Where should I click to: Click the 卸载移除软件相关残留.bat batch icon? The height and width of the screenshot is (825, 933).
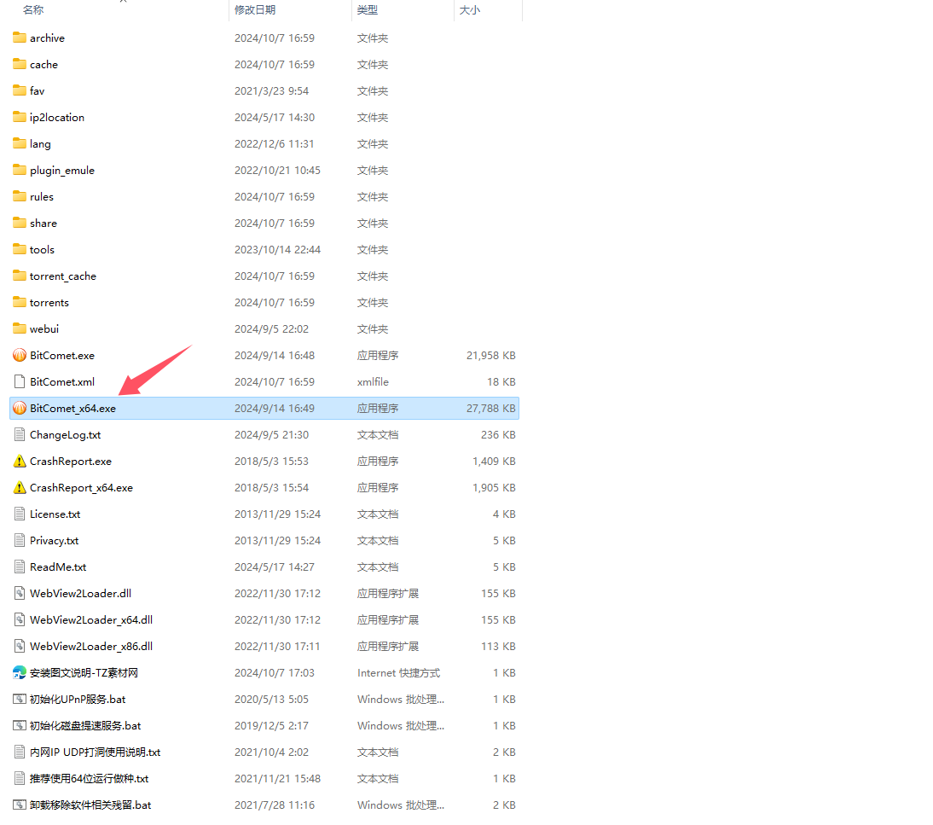click(x=20, y=805)
